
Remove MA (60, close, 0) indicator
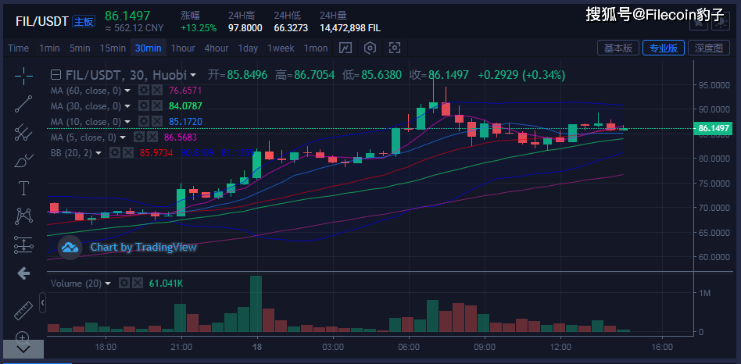(157, 90)
